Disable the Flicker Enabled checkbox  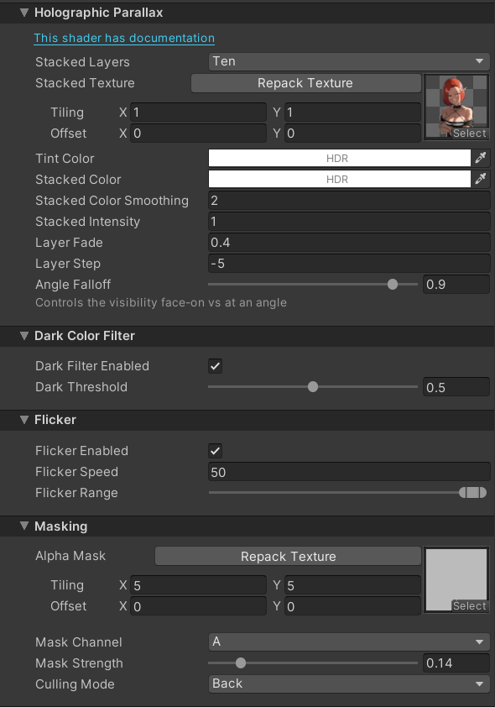pyautogui.click(x=215, y=450)
